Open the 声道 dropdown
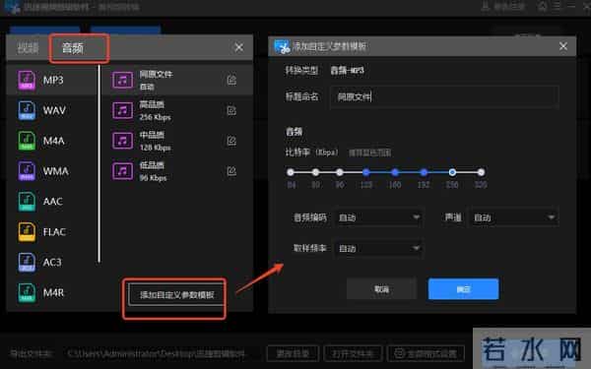591x369 pixels. pyautogui.click(x=514, y=217)
